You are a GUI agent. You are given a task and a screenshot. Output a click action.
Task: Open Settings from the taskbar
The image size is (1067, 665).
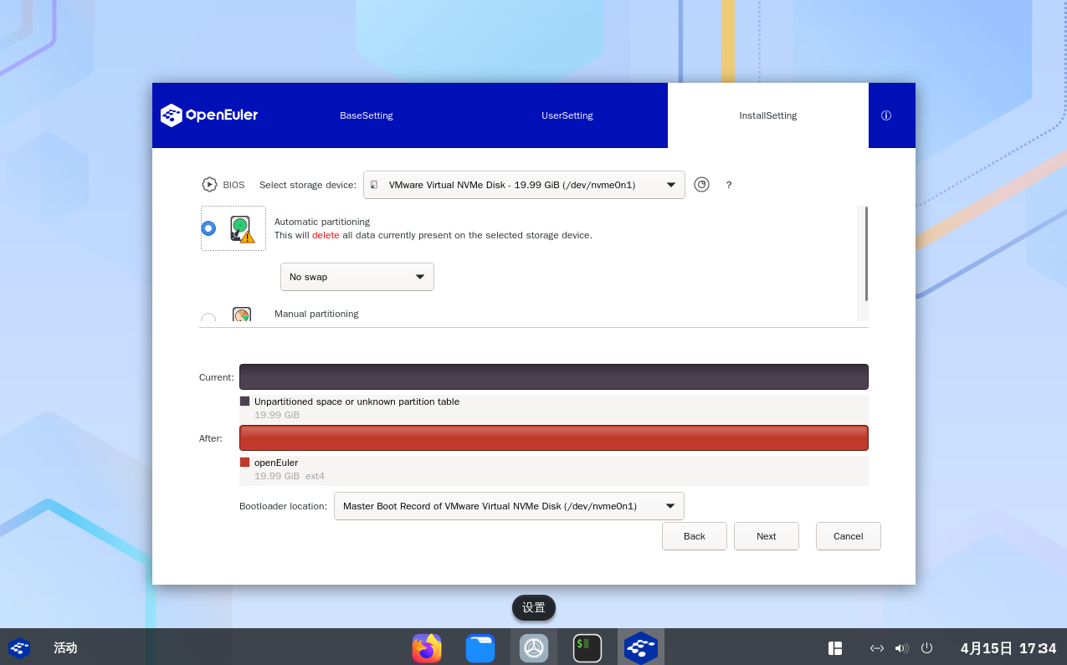[x=534, y=648]
